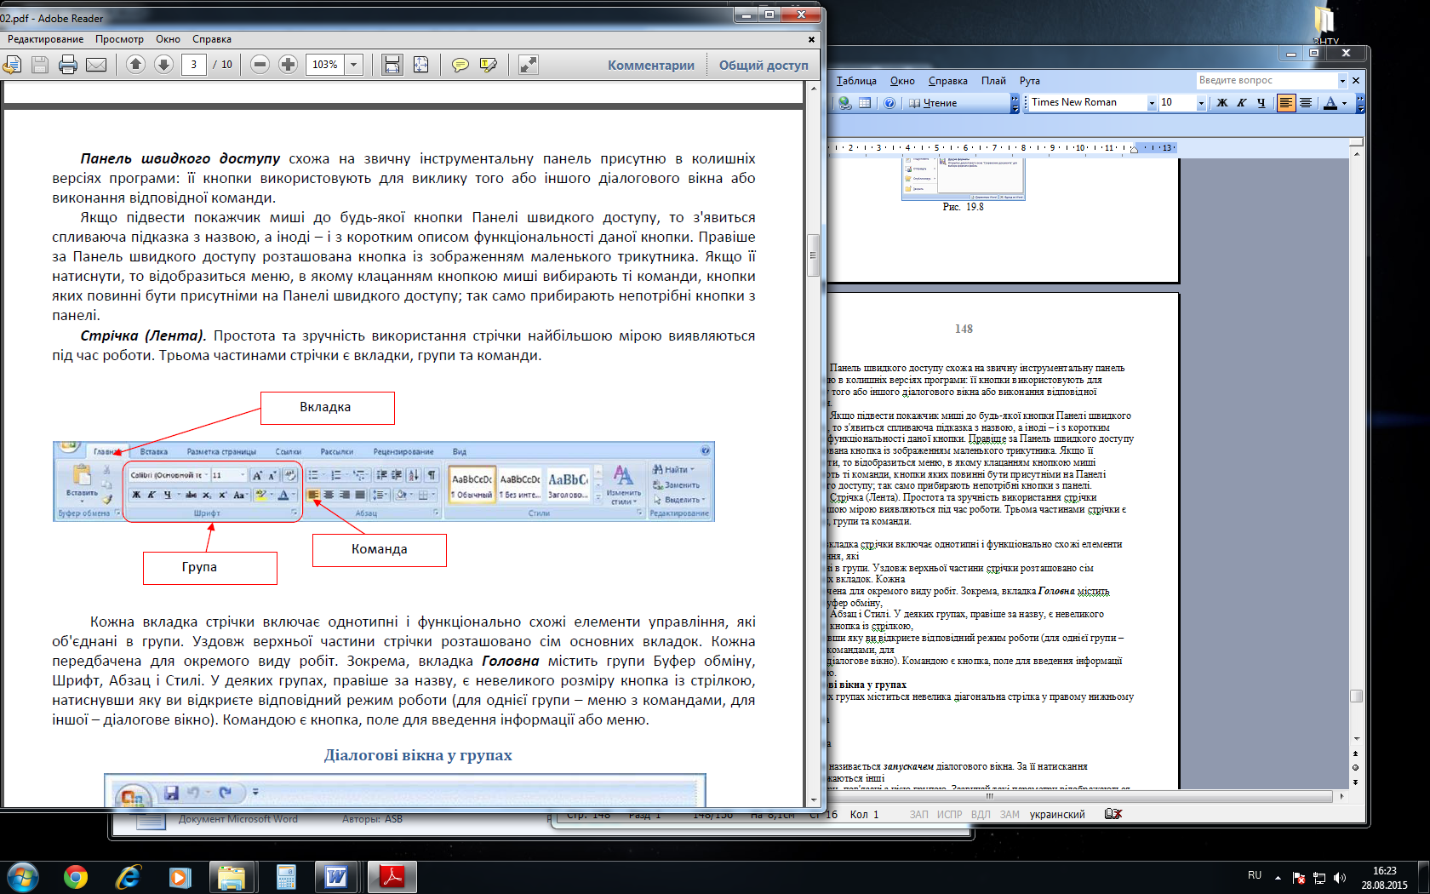Viewport: 1430px width, 894px height.
Task: Go to next page with down arrow icon
Action: coord(163,65)
